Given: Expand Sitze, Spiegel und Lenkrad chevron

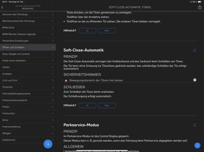Looking at the screenshot, I should tap(53, 54).
